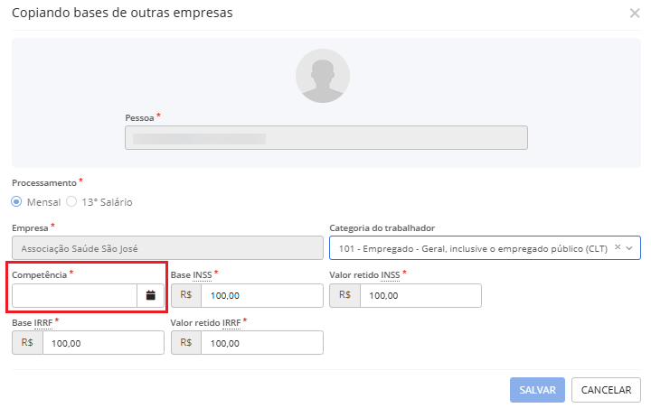Image resolution: width=651 pixels, height=408 pixels.
Task: Click the disabled Pessoa field
Action: 325,137
